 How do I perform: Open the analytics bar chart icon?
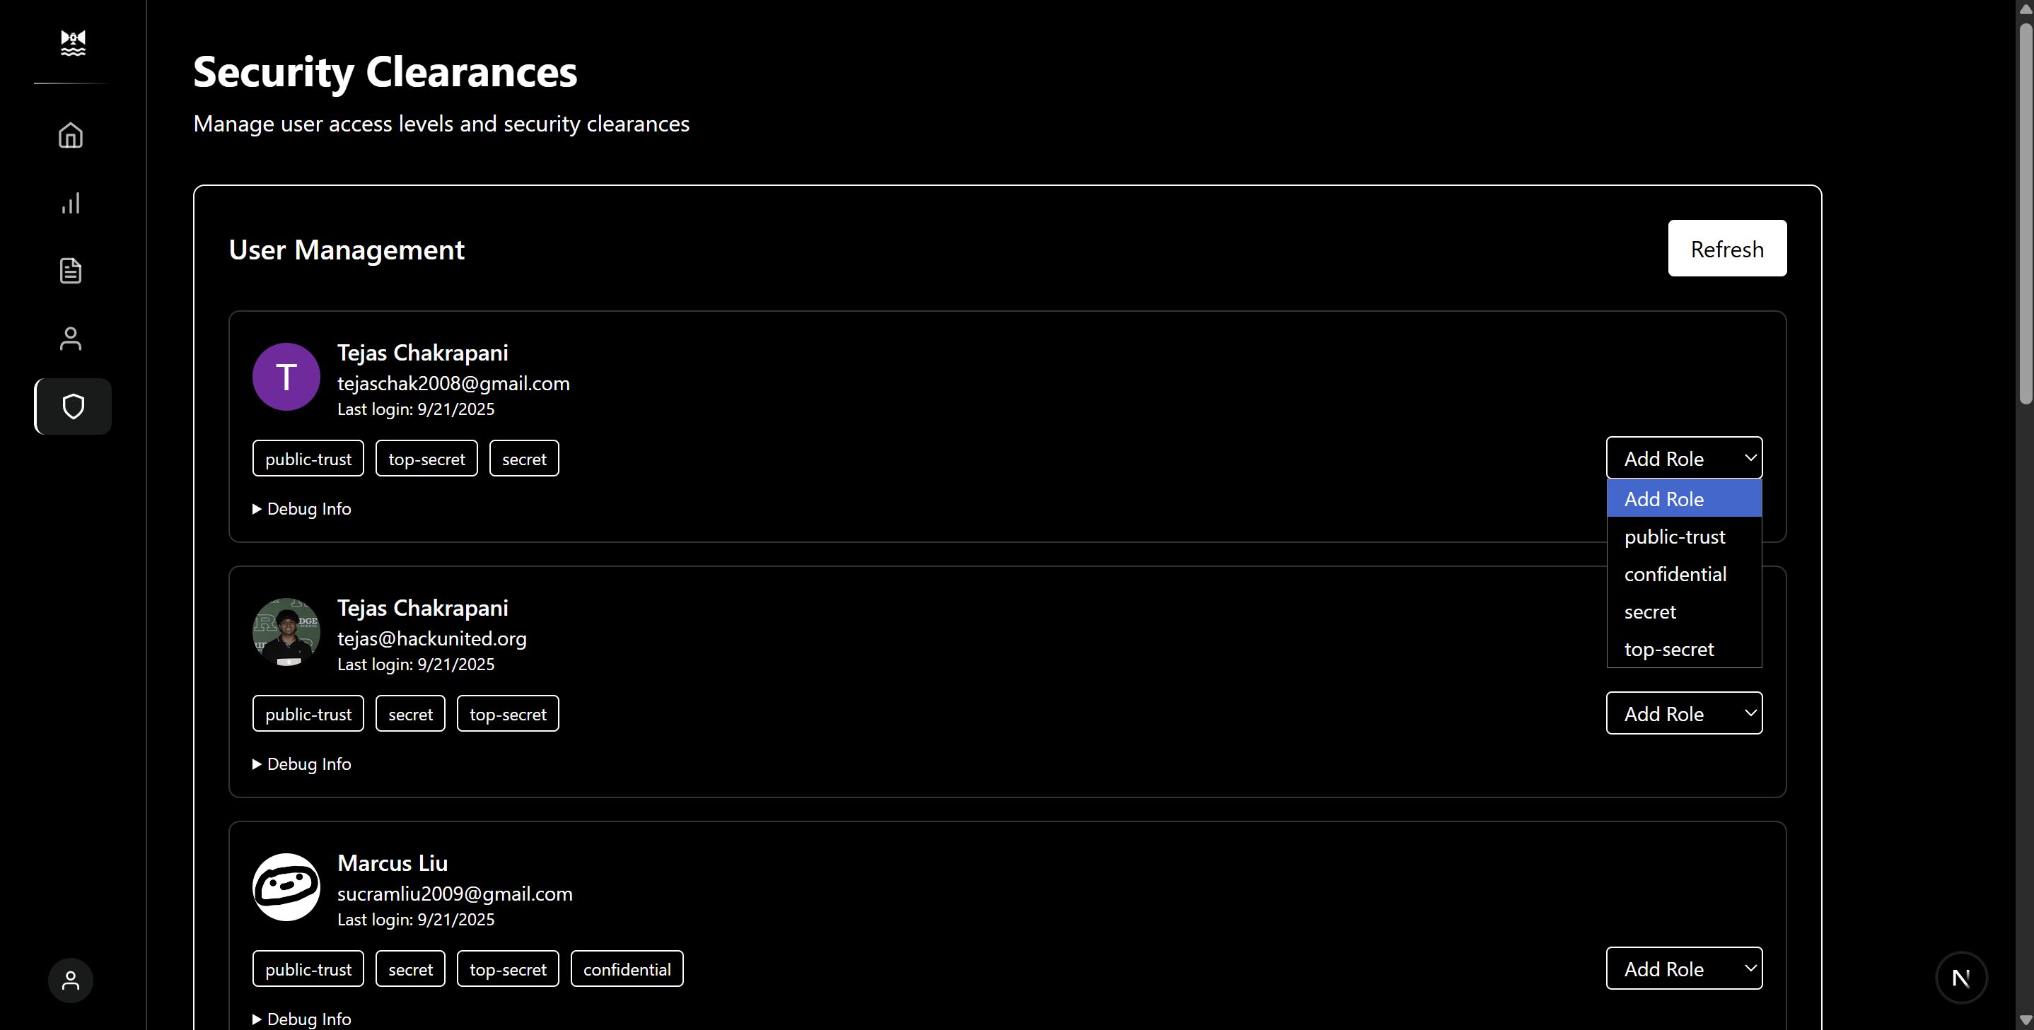pos(71,204)
